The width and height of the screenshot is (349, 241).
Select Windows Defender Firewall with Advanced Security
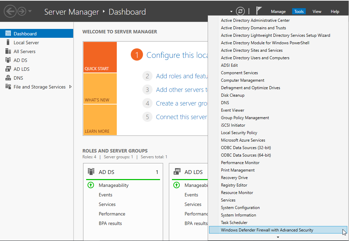point(267,230)
